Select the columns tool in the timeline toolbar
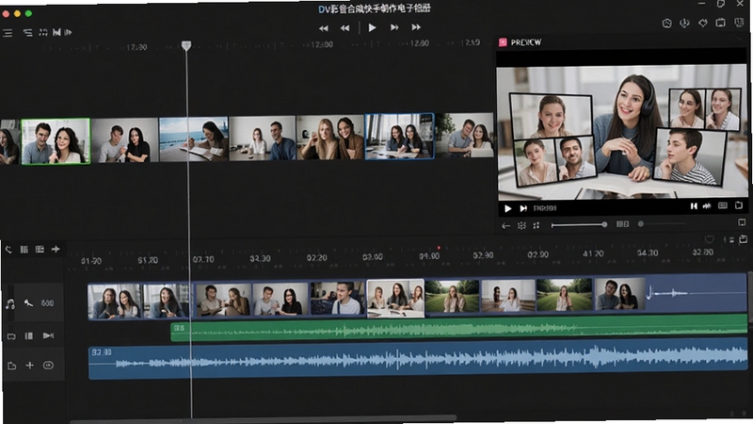The height and width of the screenshot is (424, 753). click(x=24, y=249)
